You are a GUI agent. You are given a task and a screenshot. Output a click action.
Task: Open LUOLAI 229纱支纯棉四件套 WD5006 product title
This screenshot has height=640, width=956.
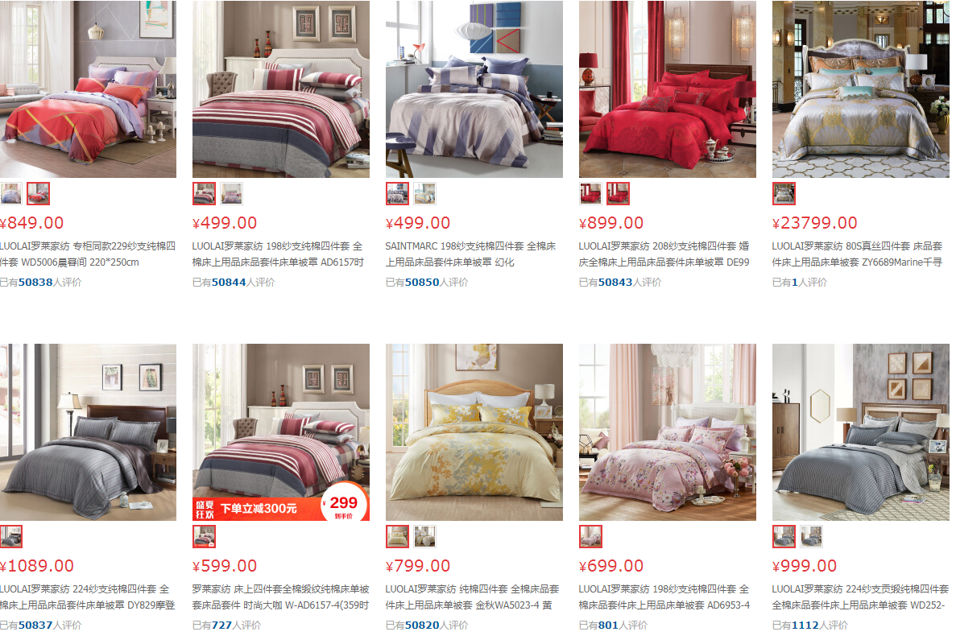[x=87, y=254]
